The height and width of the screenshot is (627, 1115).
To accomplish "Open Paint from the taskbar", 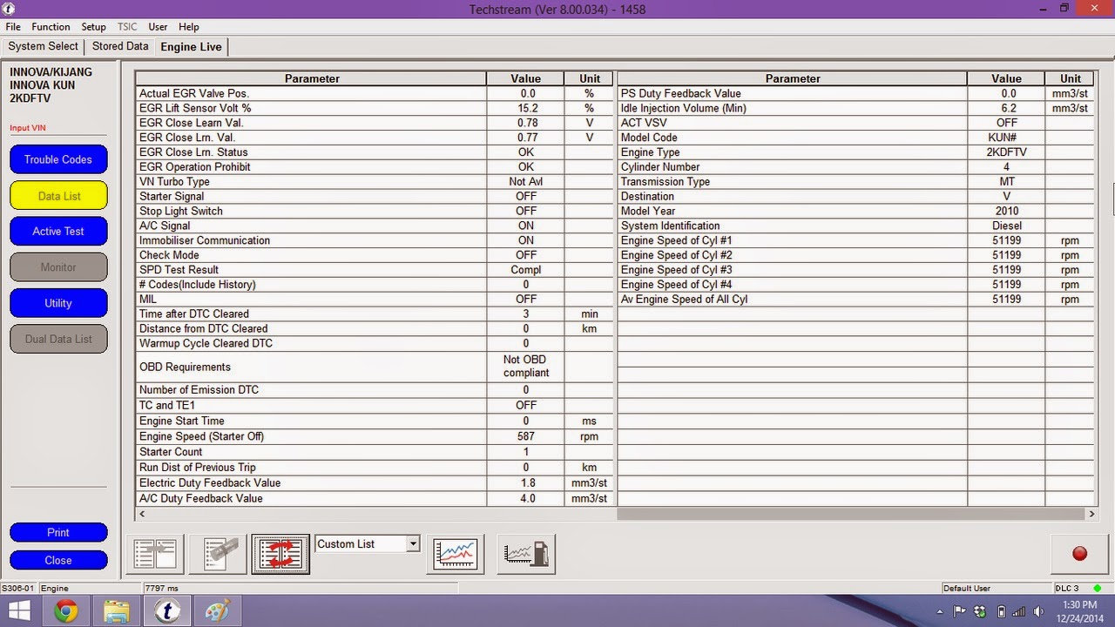I will pyautogui.click(x=217, y=611).
